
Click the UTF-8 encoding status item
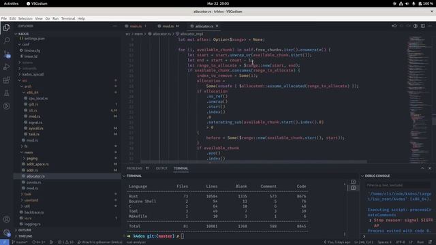tap(400, 242)
